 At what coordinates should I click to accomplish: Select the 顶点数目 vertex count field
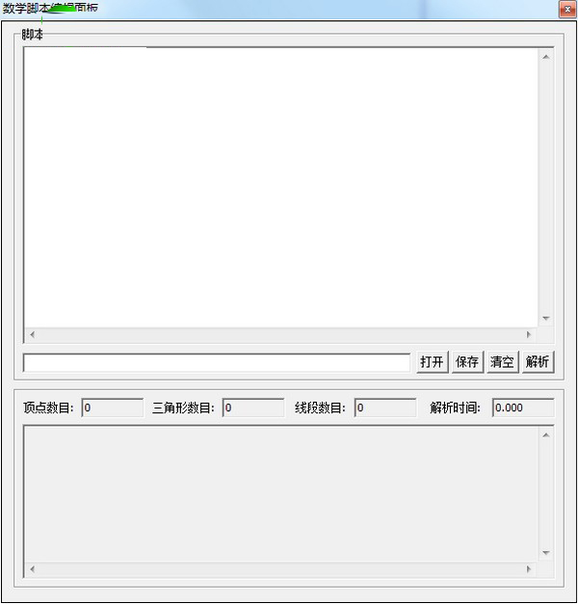coord(113,407)
